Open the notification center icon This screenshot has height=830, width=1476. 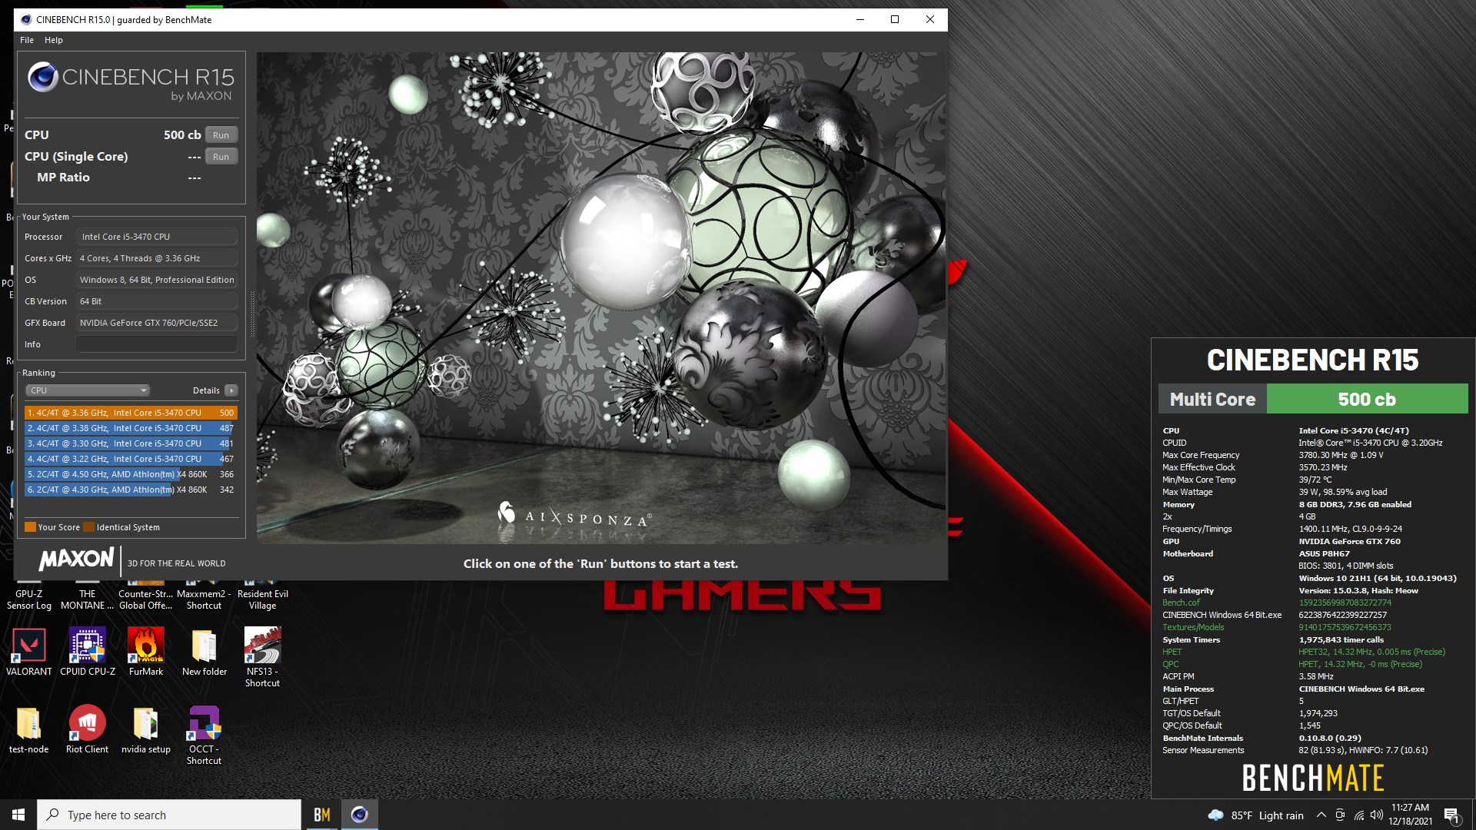click(x=1451, y=815)
